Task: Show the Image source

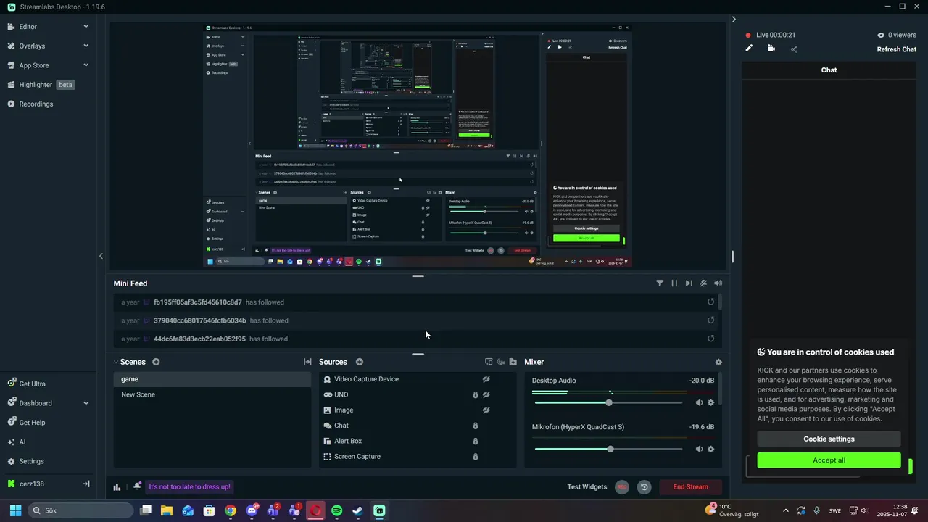Action: [x=486, y=410]
